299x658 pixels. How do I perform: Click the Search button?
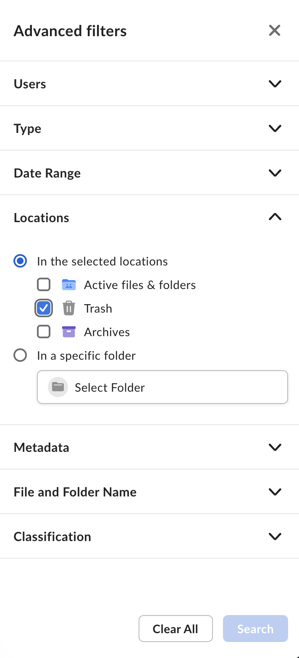(x=255, y=629)
